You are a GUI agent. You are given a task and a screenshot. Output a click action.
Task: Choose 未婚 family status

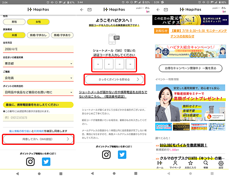(14, 35)
